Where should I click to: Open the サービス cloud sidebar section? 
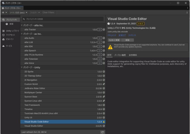click(9, 46)
